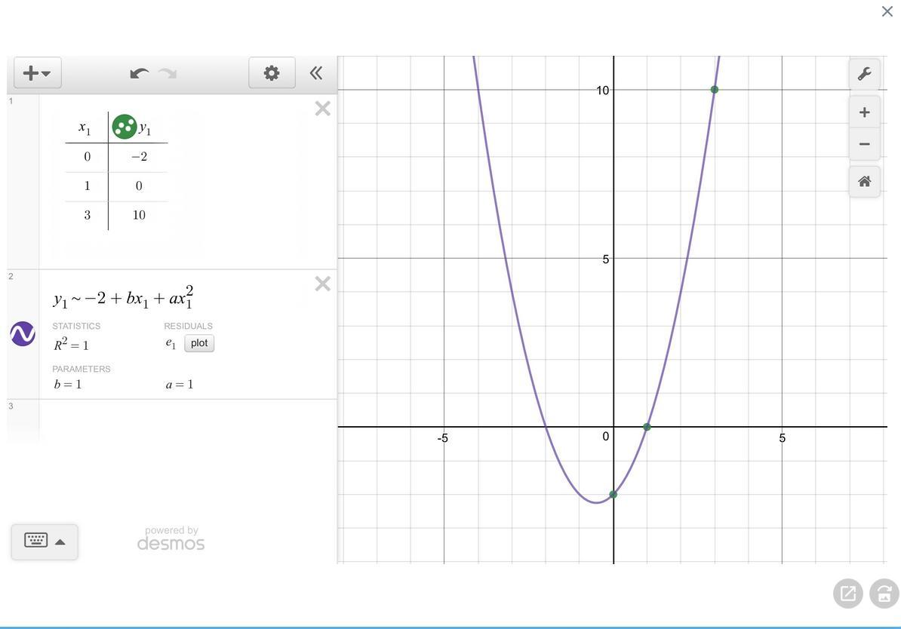Reset graph to default home view

tap(864, 182)
